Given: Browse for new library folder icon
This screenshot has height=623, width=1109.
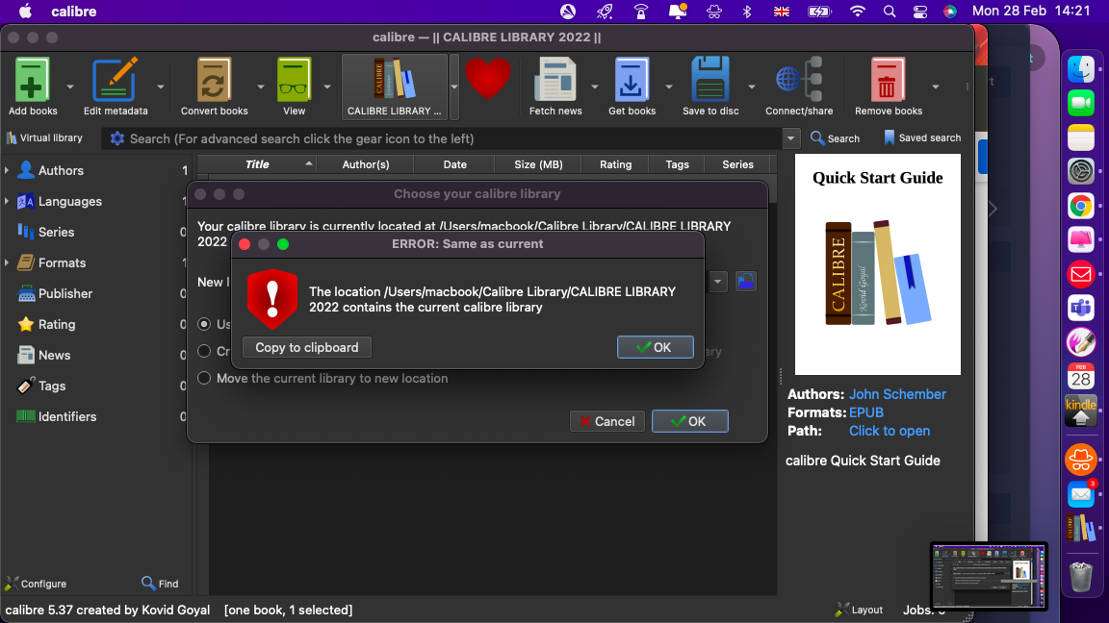Looking at the screenshot, I should pos(745,281).
